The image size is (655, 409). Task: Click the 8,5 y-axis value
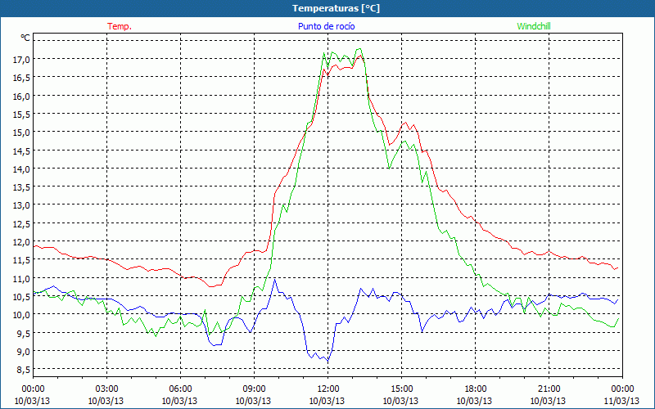point(23,369)
